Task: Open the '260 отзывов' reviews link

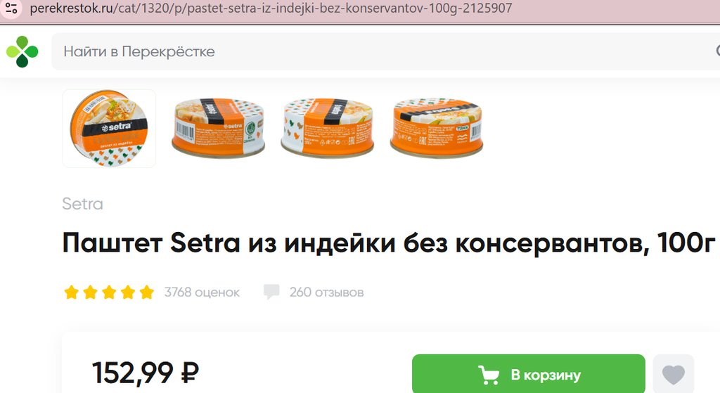Action: click(326, 292)
